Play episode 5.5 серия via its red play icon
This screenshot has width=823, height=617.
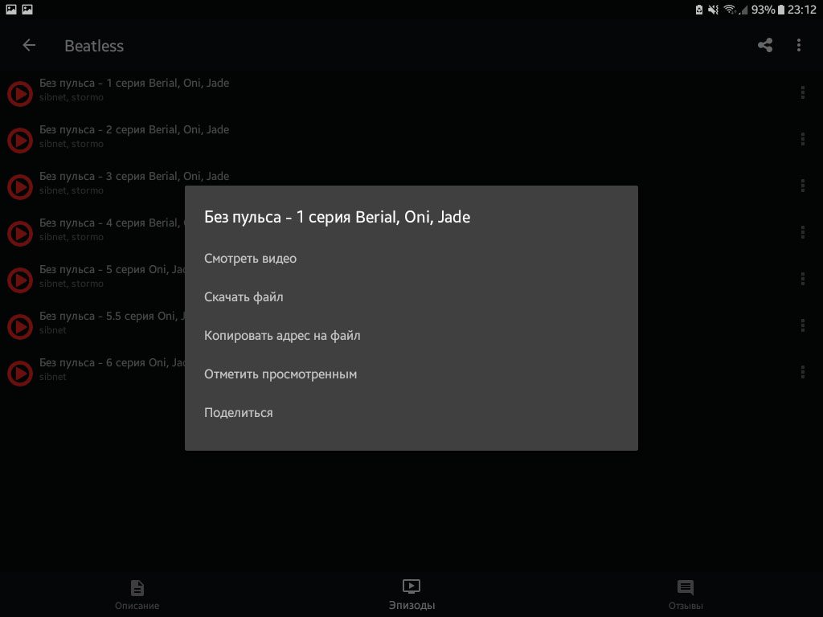[x=20, y=327]
